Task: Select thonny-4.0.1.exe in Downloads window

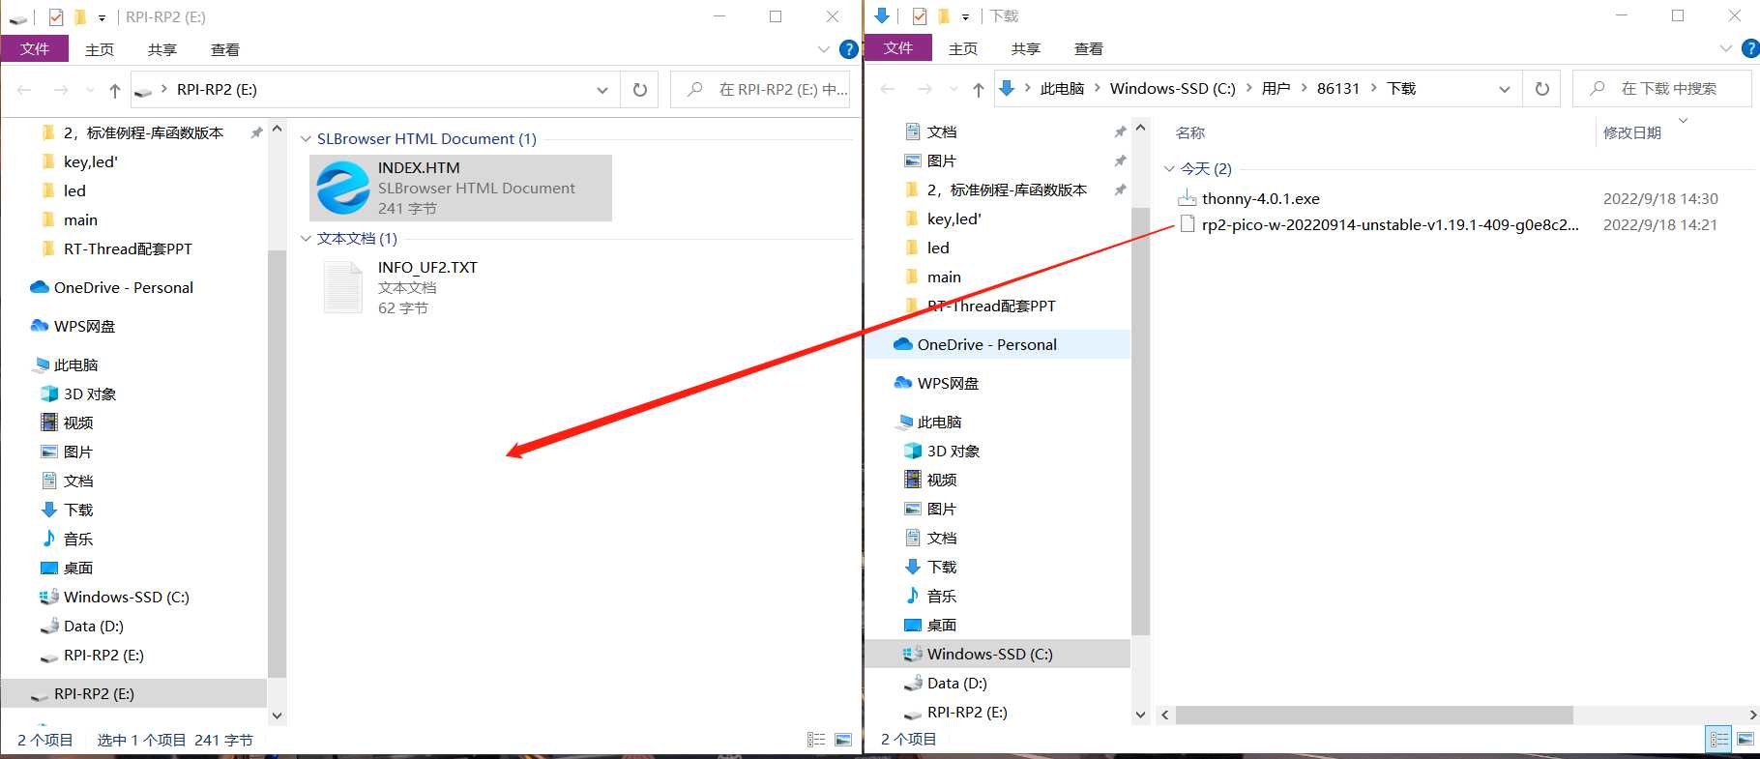Action: tap(1260, 198)
